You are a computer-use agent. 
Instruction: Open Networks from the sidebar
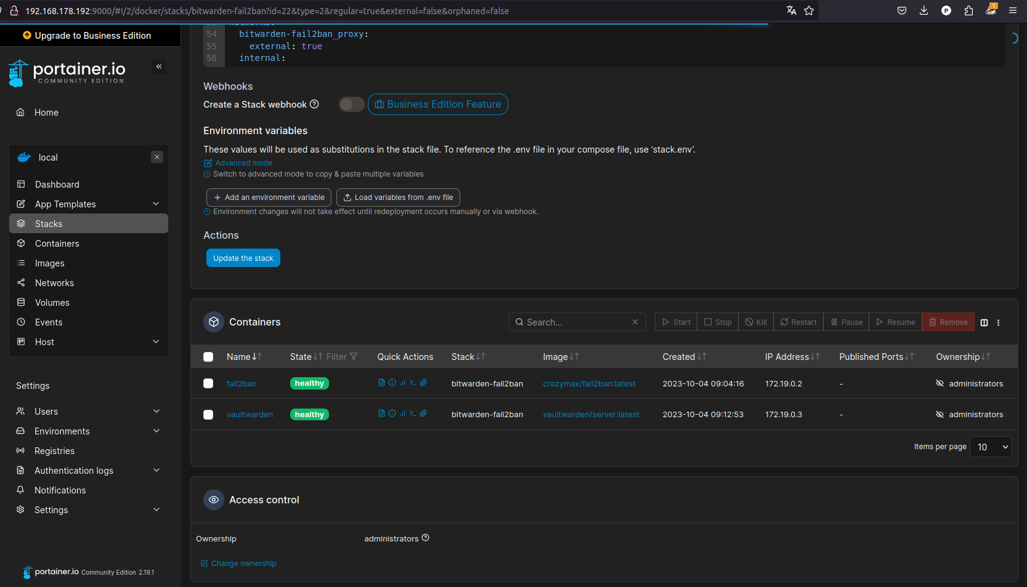point(54,283)
